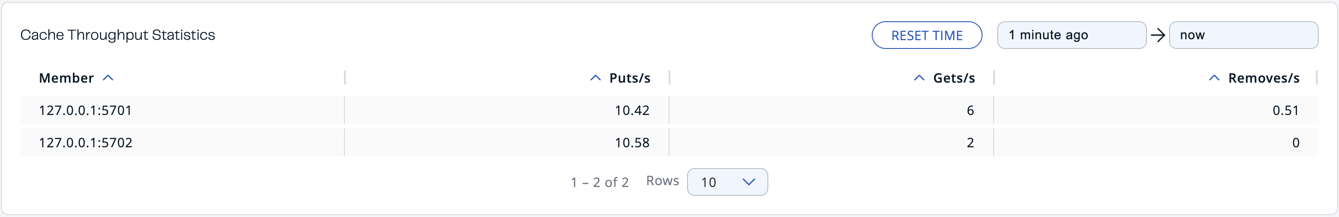Sort by the Gets/s column label
The height and width of the screenshot is (217, 1339).
click(954, 78)
